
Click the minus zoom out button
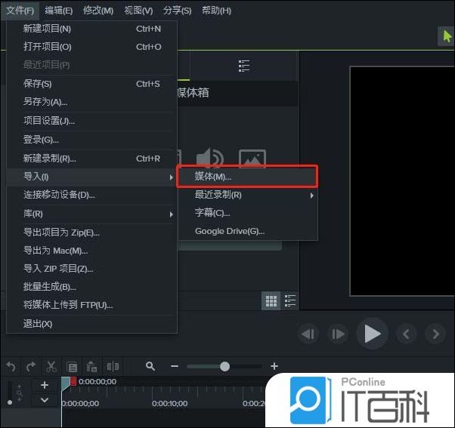click(175, 366)
